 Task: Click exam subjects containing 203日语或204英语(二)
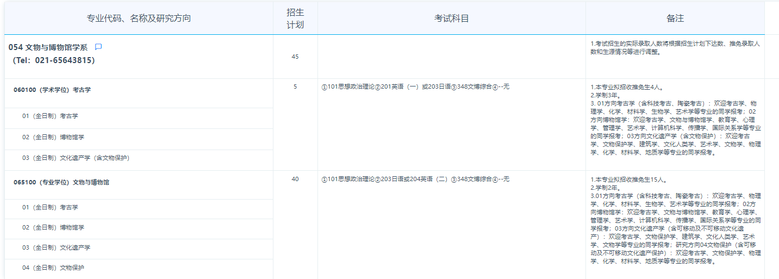[415, 179]
